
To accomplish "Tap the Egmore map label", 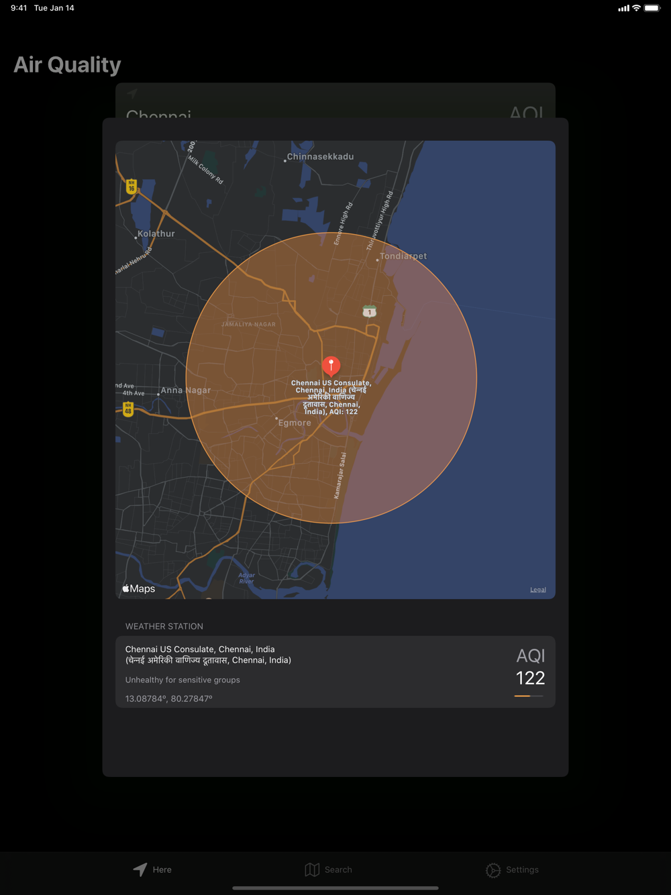I will tap(295, 423).
